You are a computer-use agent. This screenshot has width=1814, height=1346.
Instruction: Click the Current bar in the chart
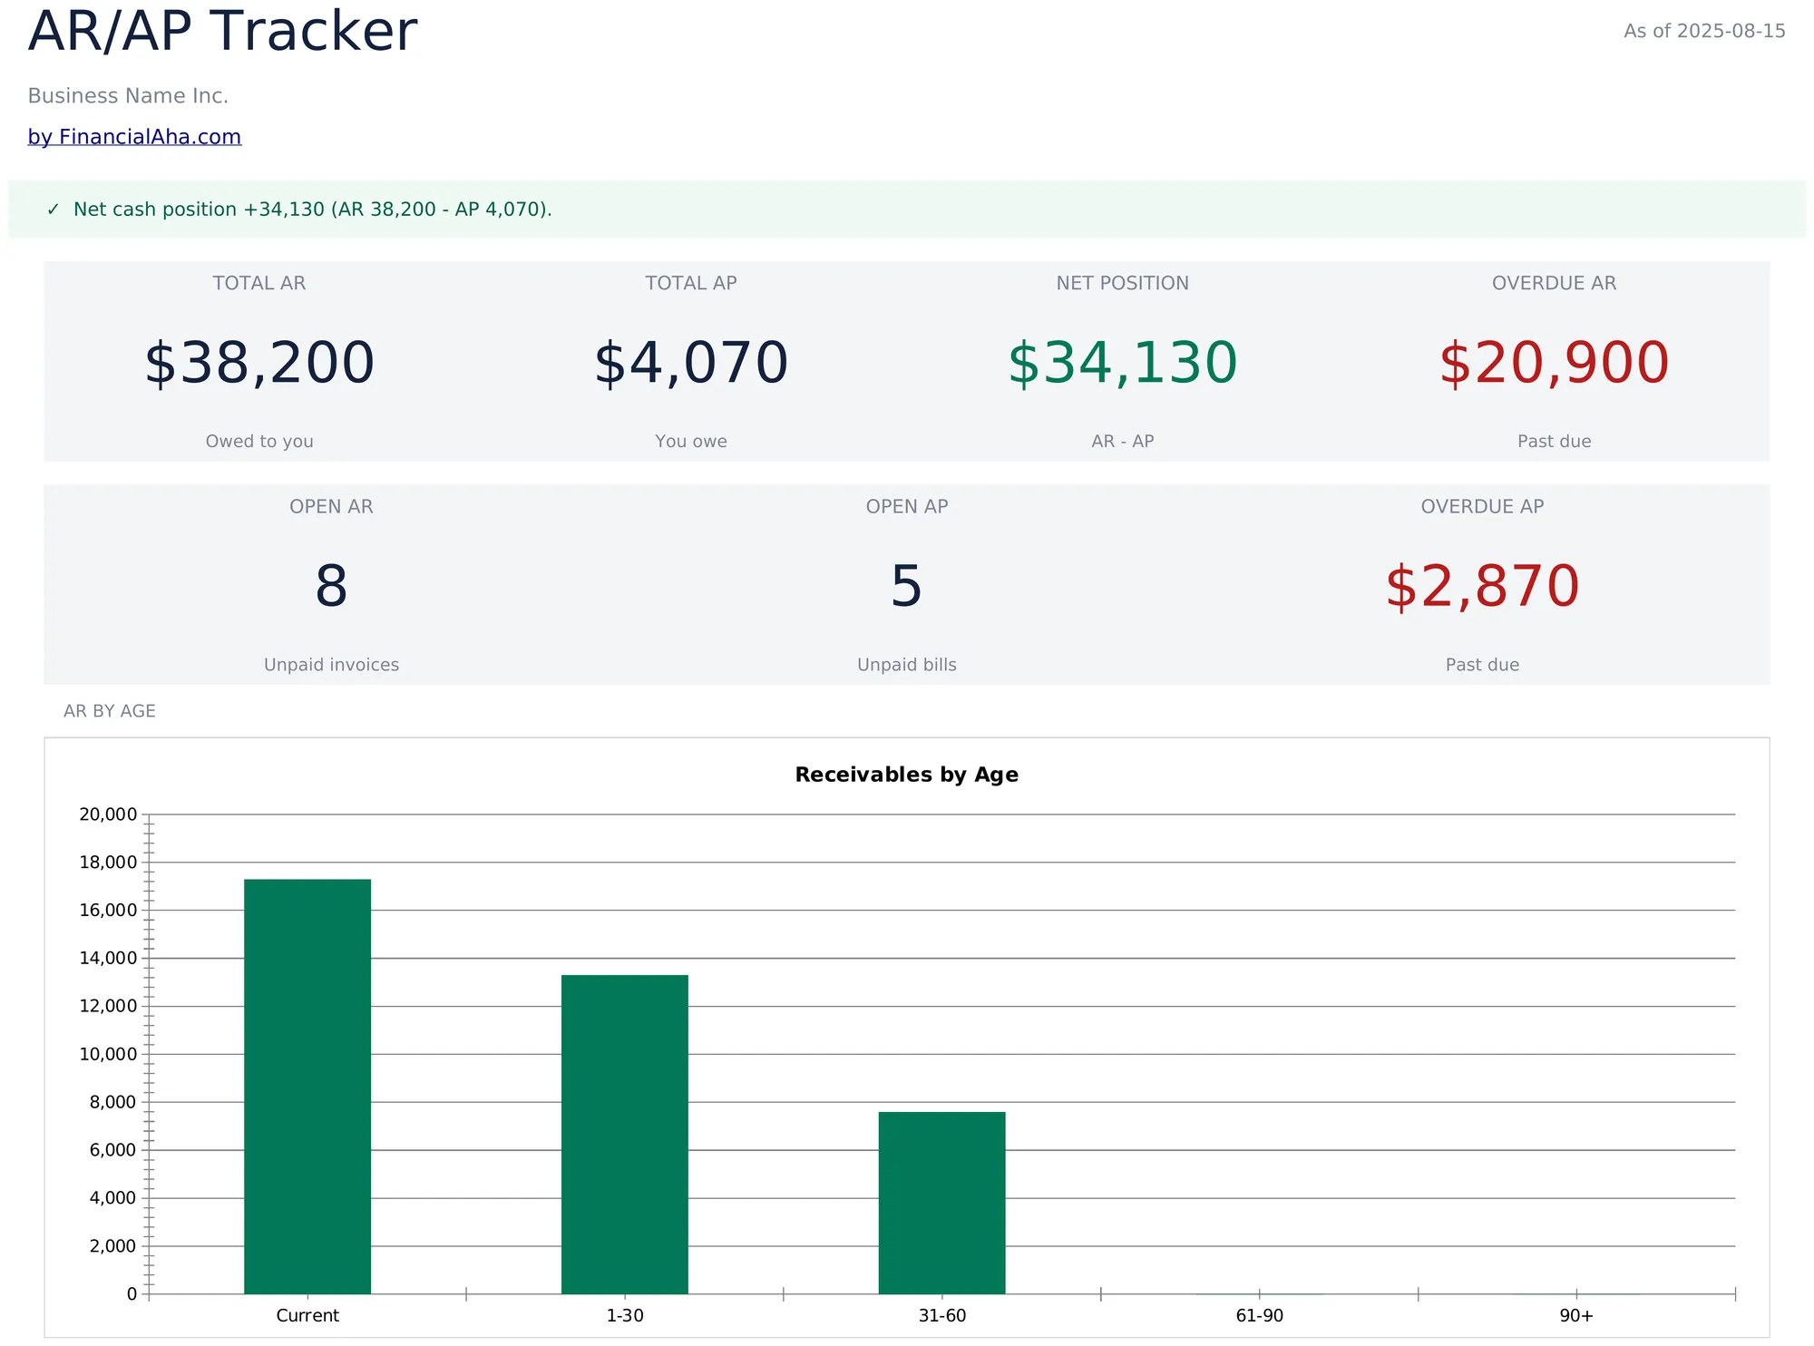click(307, 1087)
